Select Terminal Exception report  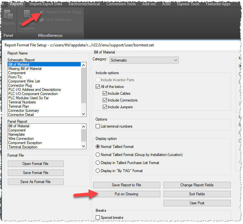(44, 147)
